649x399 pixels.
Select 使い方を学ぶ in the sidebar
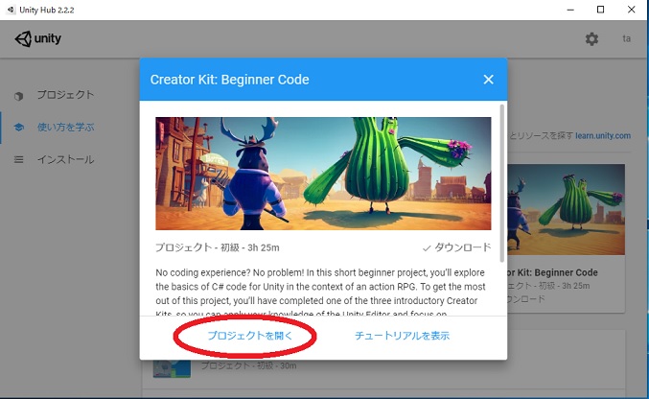[x=65, y=127]
